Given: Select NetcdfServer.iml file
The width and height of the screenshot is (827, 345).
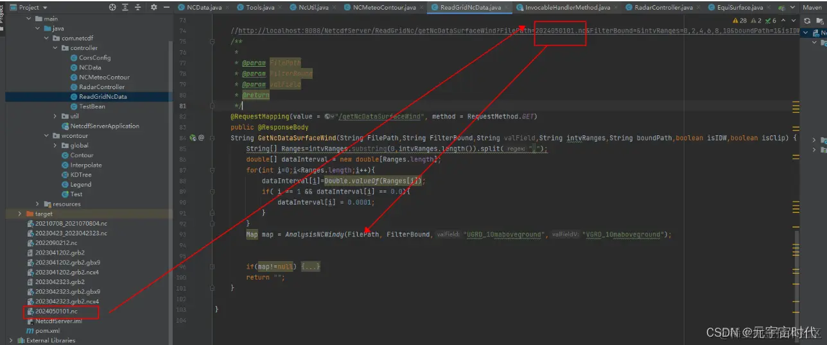Looking at the screenshot, I should [x=54, y=321].
